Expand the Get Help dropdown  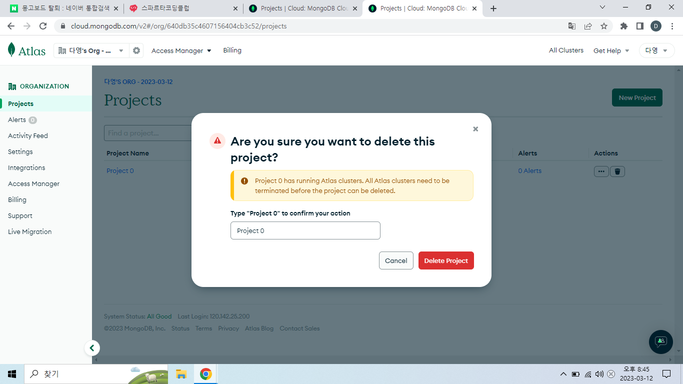[611, 50]
